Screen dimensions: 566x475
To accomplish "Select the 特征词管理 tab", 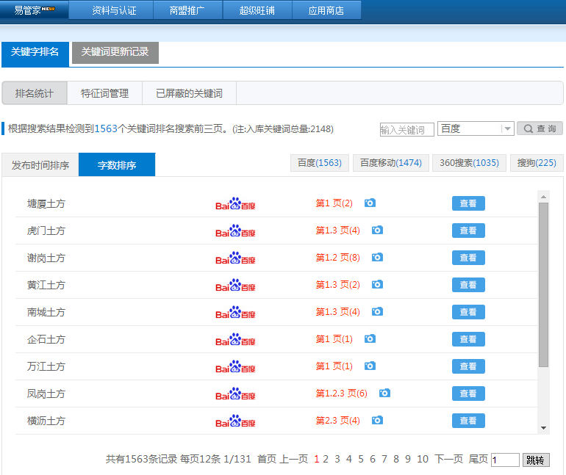I will (104, 93).
